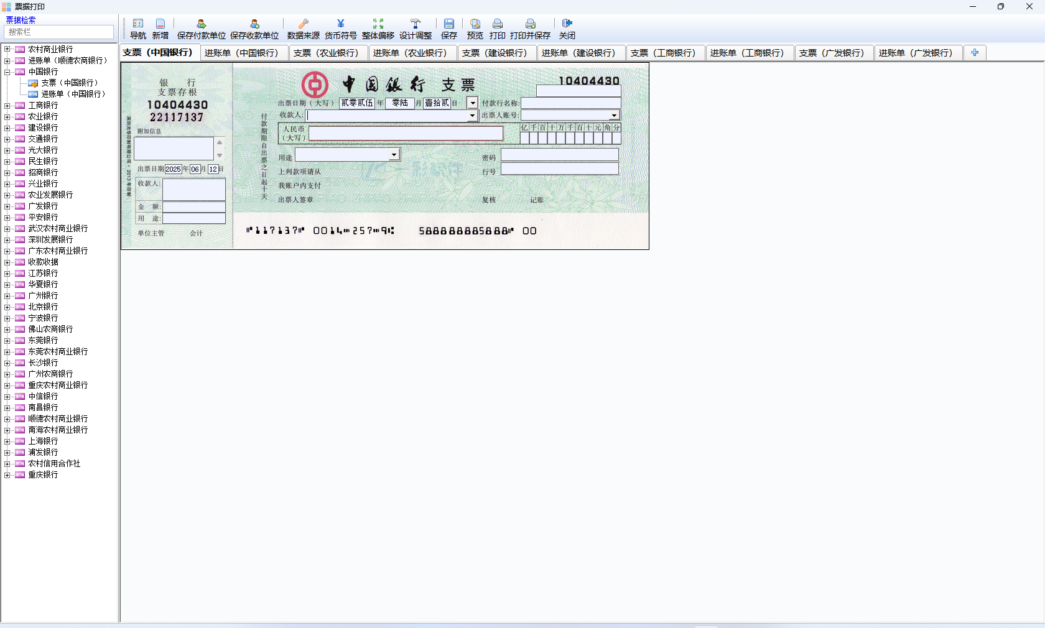
Task: Select 进账单（中国银行）tree node
Action: (73, 94)
